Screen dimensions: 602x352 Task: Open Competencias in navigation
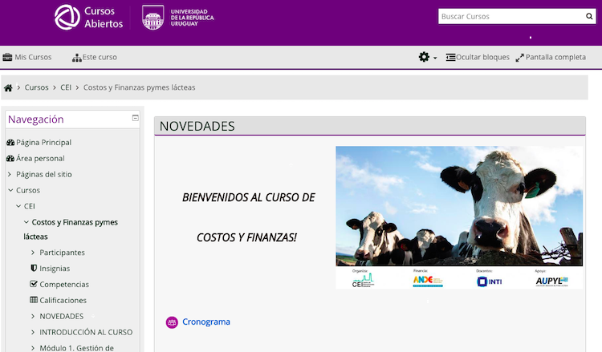point(64,284)
